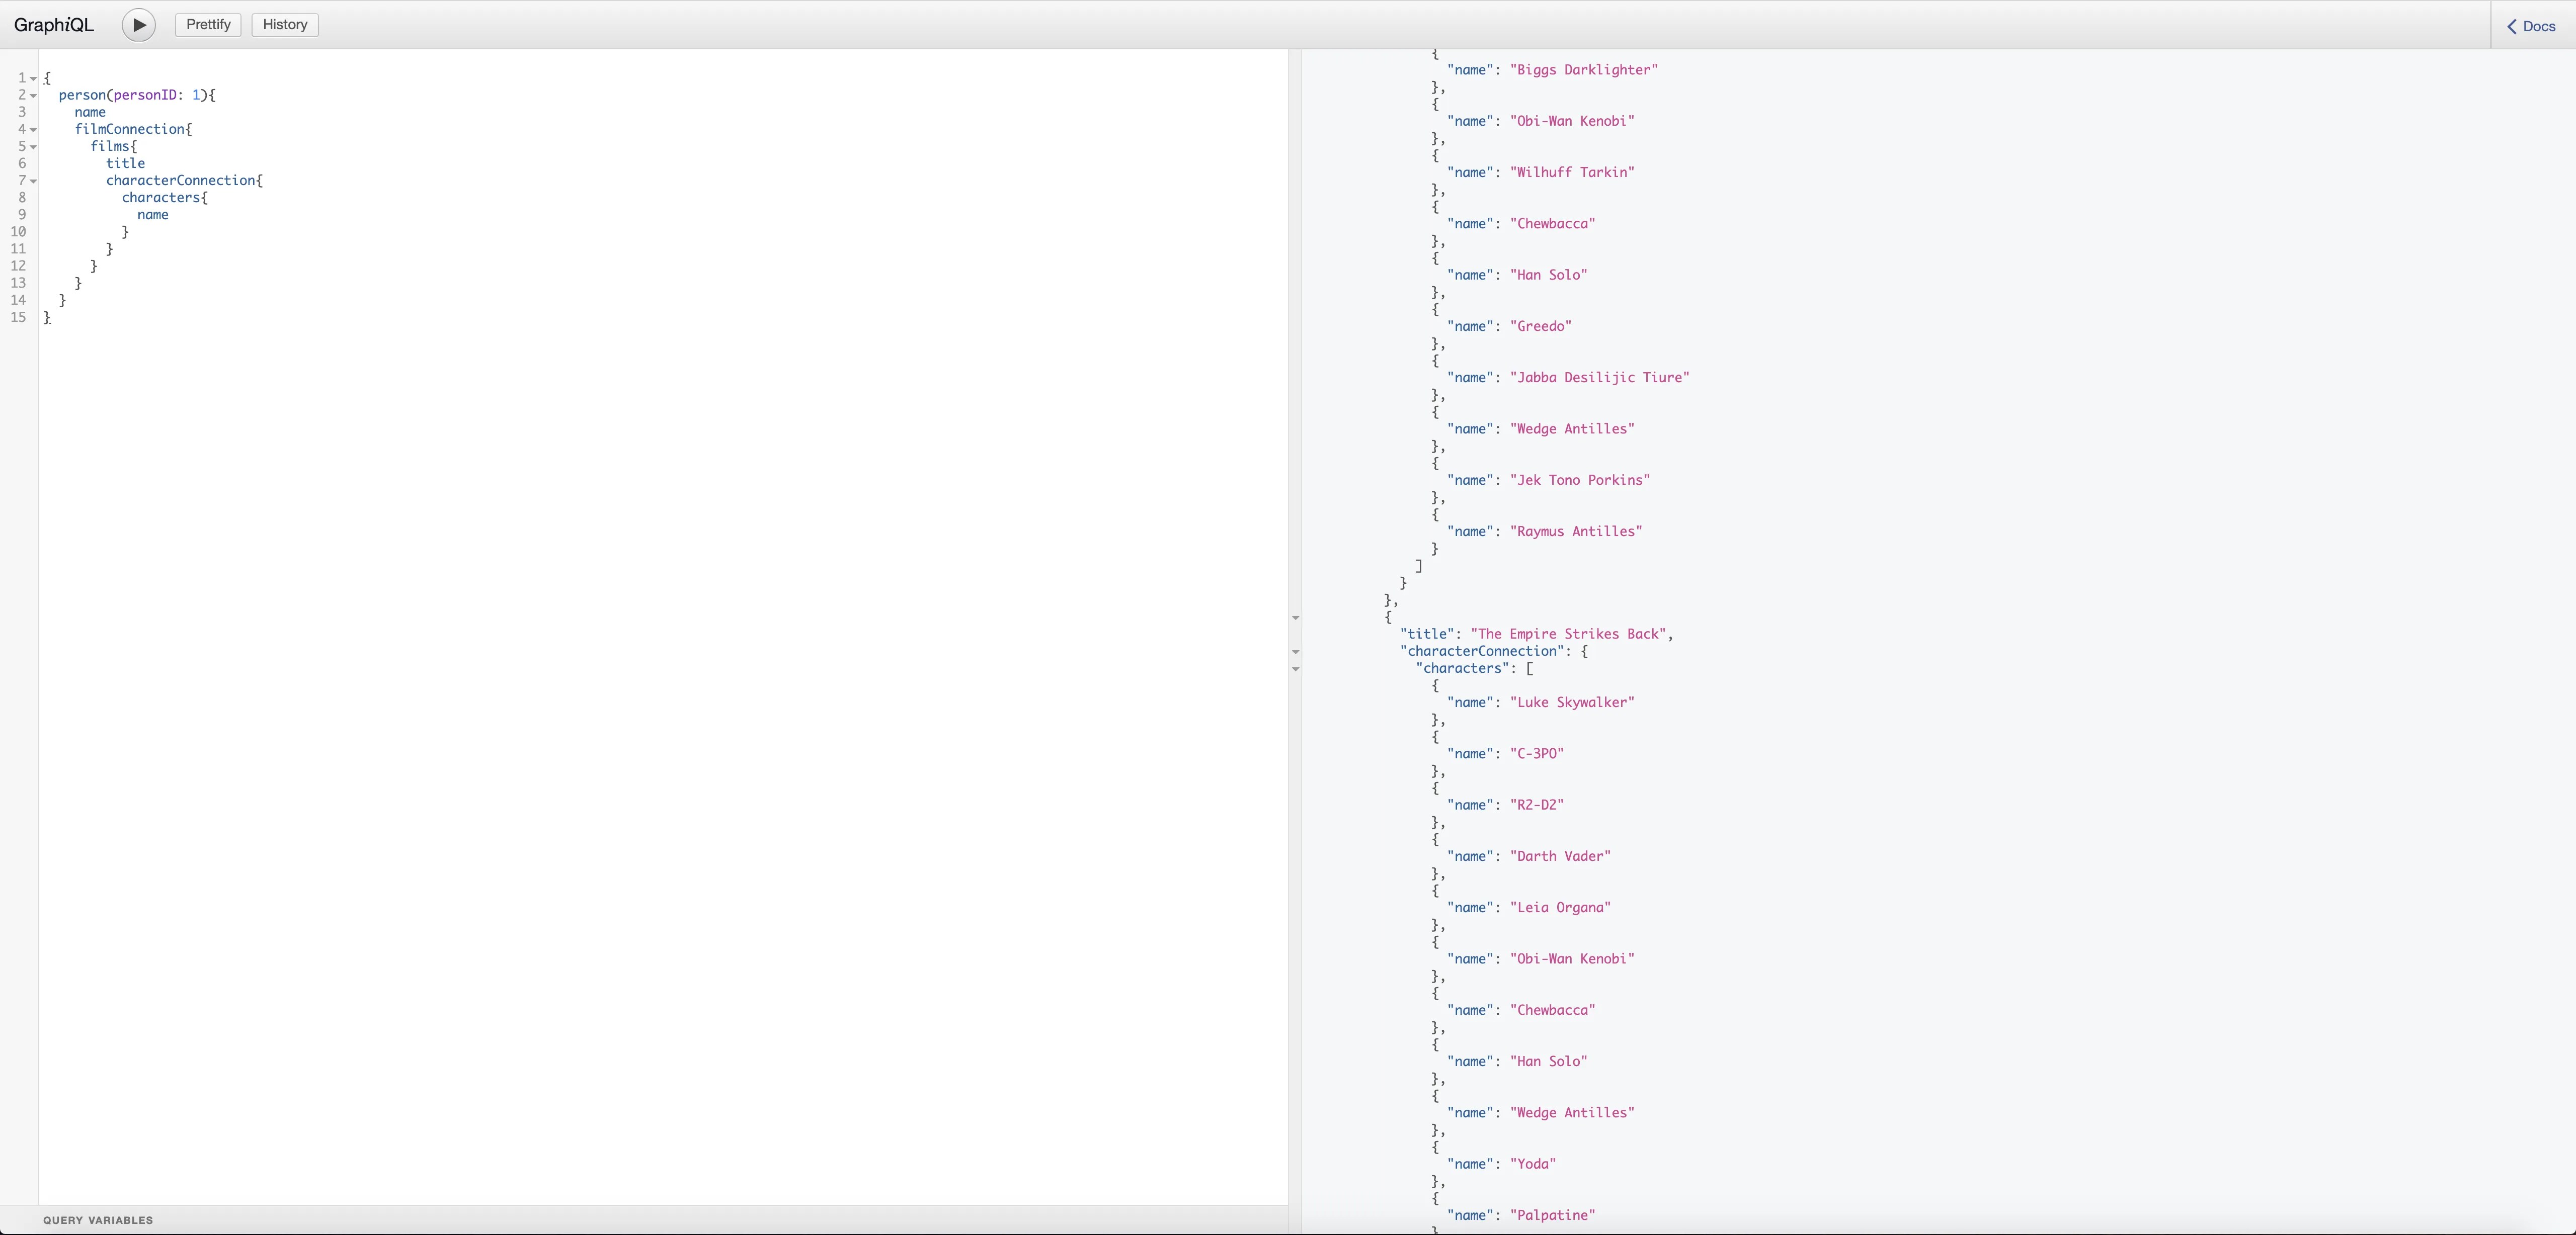This screenshot has width=2576, height=1235.
Task: Click line number 15 in the gutter
Action: tap(18, 317)
